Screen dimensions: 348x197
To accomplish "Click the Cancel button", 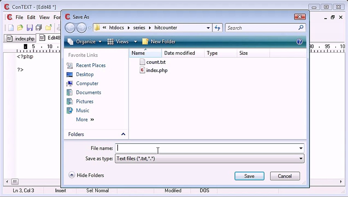I will (285, 176).
